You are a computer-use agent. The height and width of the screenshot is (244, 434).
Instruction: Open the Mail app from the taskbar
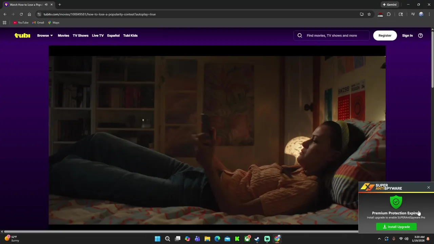[227, 239]
